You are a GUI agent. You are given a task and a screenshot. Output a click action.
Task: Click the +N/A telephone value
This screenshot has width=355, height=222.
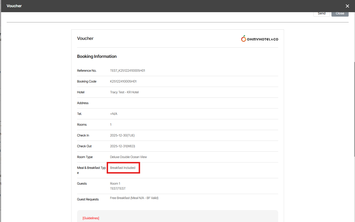(114, 114)
